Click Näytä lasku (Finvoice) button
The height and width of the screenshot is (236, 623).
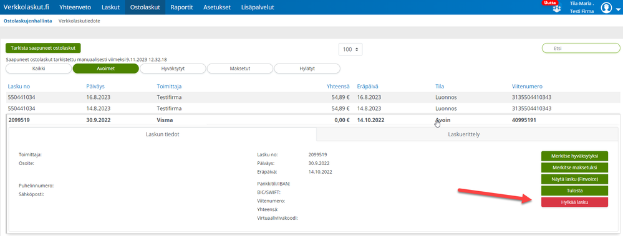574,179
